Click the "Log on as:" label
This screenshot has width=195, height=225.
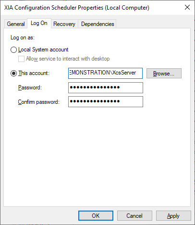(x=23, y=37)
